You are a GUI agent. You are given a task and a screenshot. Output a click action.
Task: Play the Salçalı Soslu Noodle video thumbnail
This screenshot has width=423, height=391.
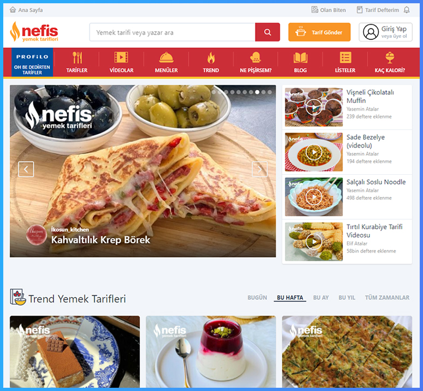314,197
